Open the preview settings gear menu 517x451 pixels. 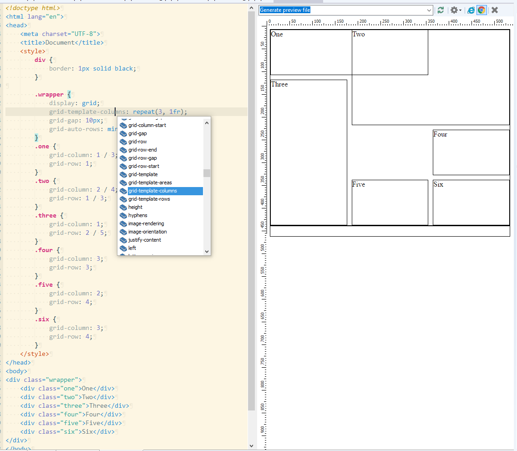pos(456,10)
